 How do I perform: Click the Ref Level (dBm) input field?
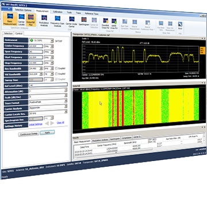[x=48, y=85]
